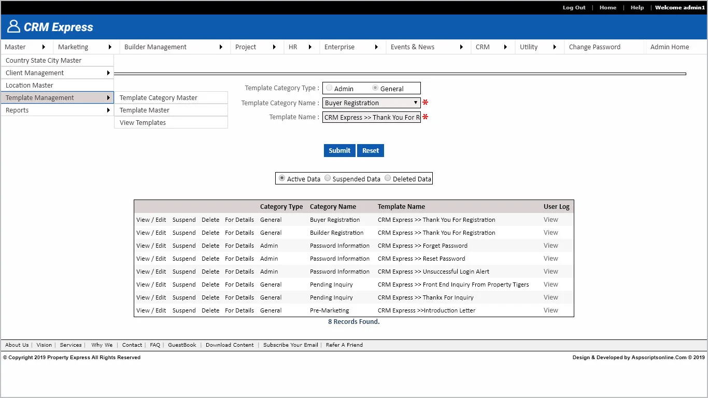Suspend the Builder Registration template row

click(184, 233)
